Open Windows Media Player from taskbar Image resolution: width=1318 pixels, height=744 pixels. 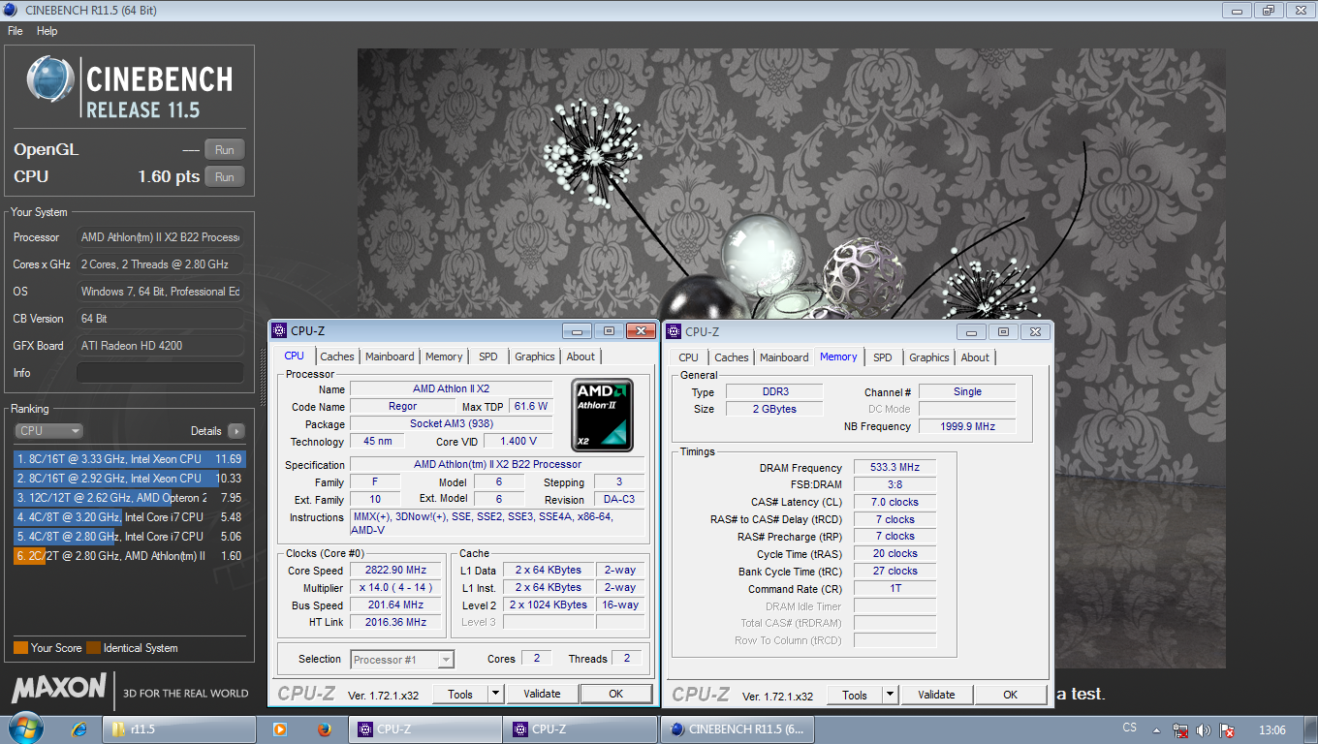(x=279, y=729)
